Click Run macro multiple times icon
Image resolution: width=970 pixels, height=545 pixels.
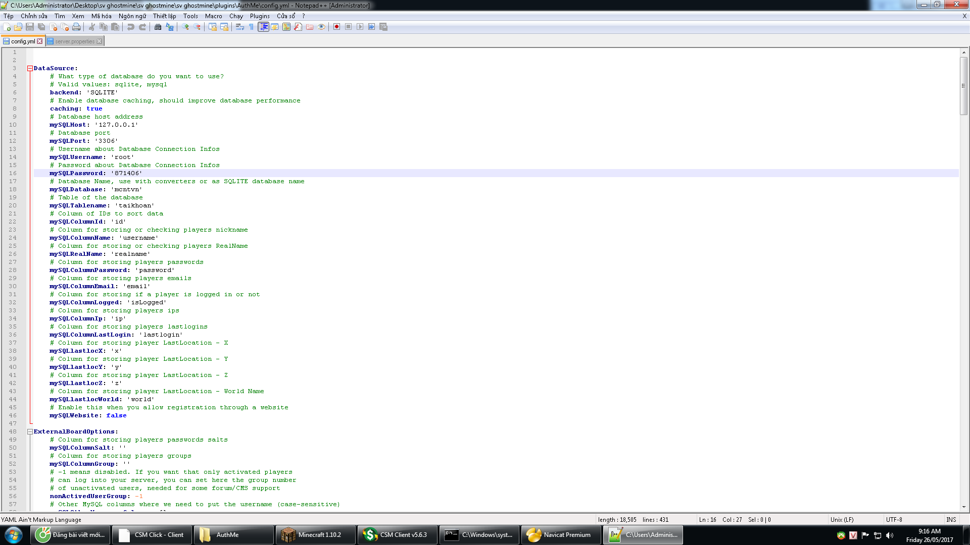372,27
